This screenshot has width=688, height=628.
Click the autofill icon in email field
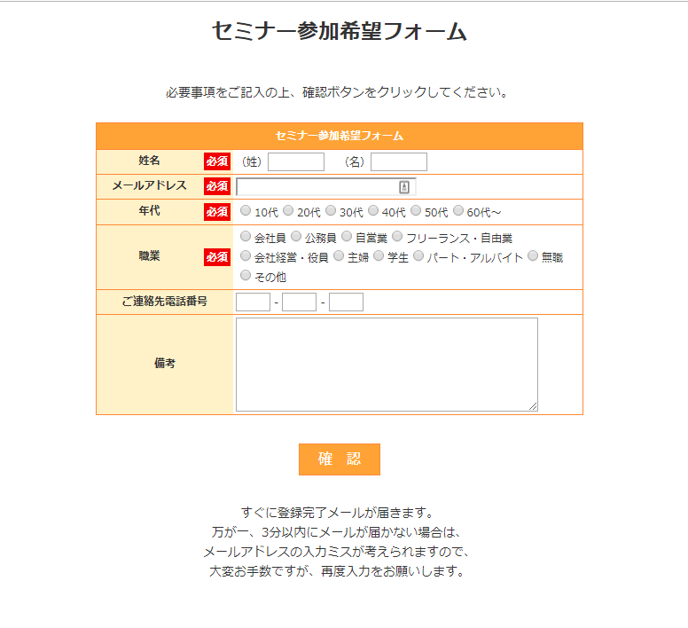click(404, 187)
